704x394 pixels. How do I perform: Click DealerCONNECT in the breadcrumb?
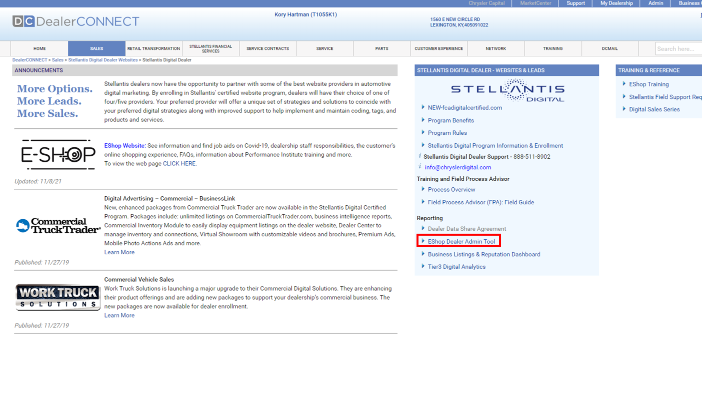(x=29, y=60)
